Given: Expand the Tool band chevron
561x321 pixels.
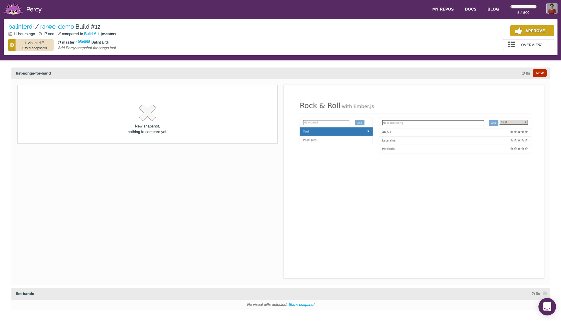Looking at the screenshot, I should click(x=368, y=132).
